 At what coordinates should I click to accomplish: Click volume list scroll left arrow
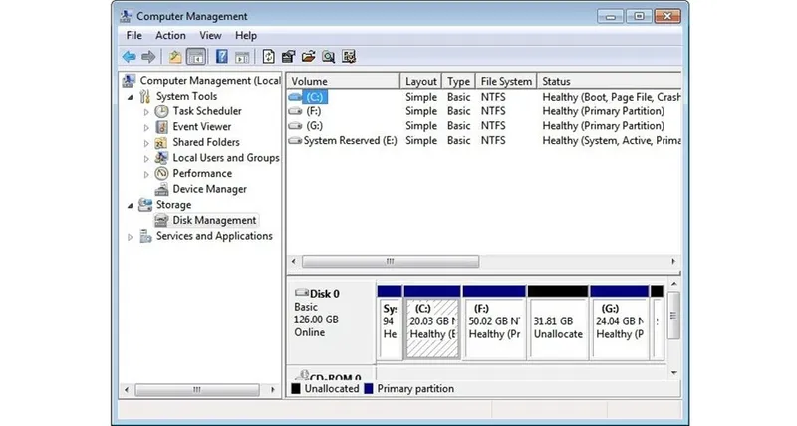[293, 262]
